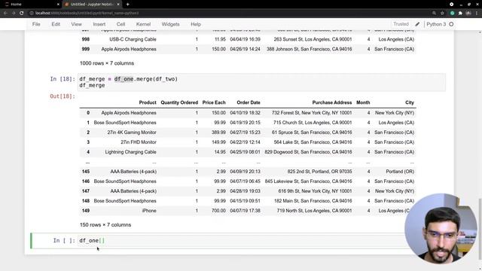Screen dimensions: 482x271
Task: Click the Out[18] output prompt area
Action: (x=63, y=96)
